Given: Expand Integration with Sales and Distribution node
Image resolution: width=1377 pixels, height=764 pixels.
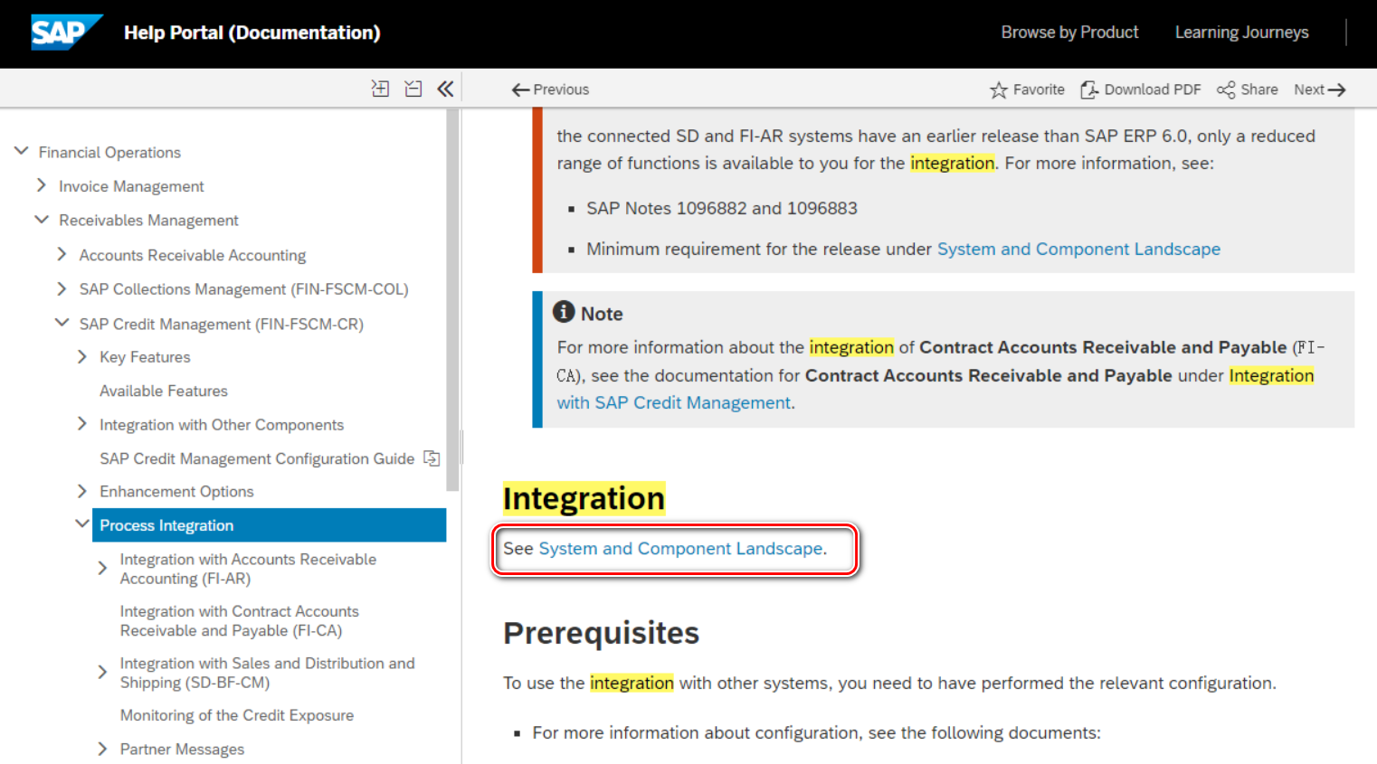Looking at the screenshot, I should (x=102, y=672).
